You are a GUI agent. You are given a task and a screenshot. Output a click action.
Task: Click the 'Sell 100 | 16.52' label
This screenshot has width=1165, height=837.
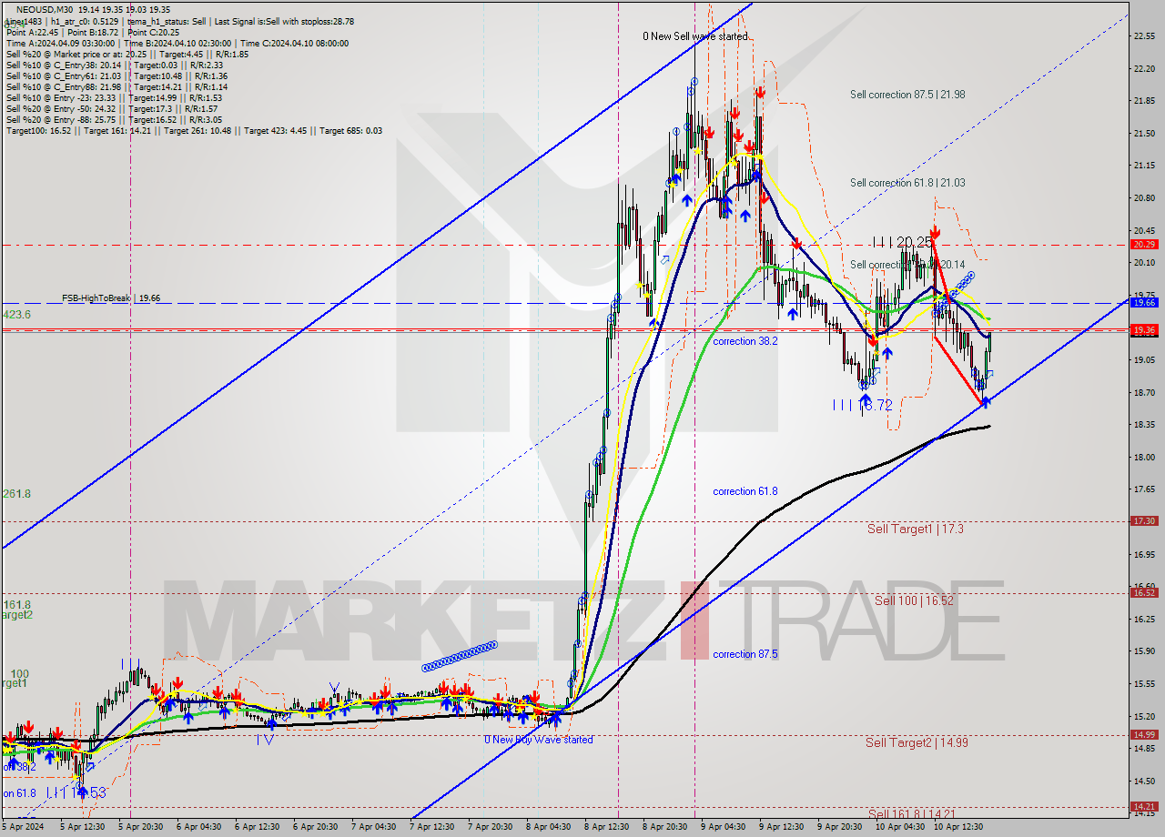pos(914,600)
